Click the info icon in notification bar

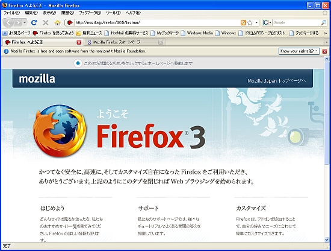point(6,51)
